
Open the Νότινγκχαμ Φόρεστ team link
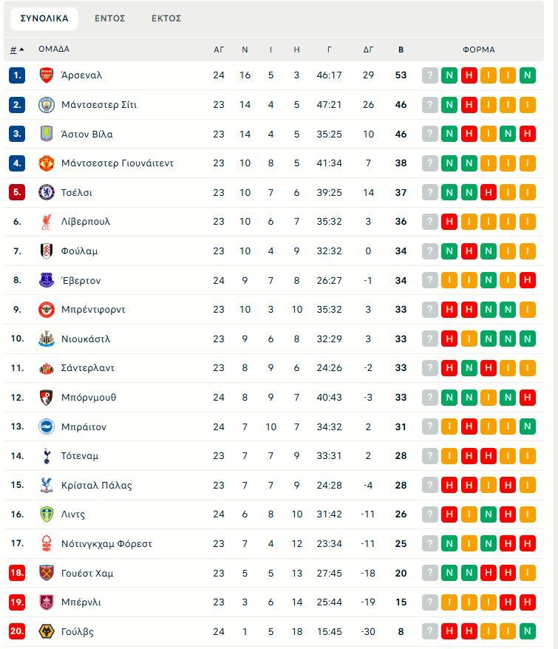[106, 544]
